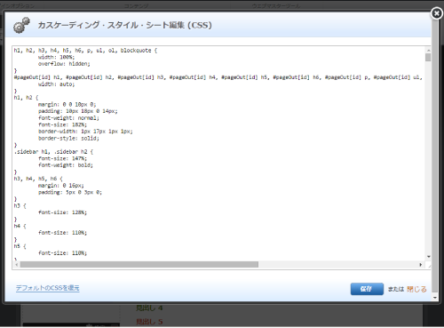Click 見出し 5 heading in background page
Screen dimensions: 444x328
[149, 322]
